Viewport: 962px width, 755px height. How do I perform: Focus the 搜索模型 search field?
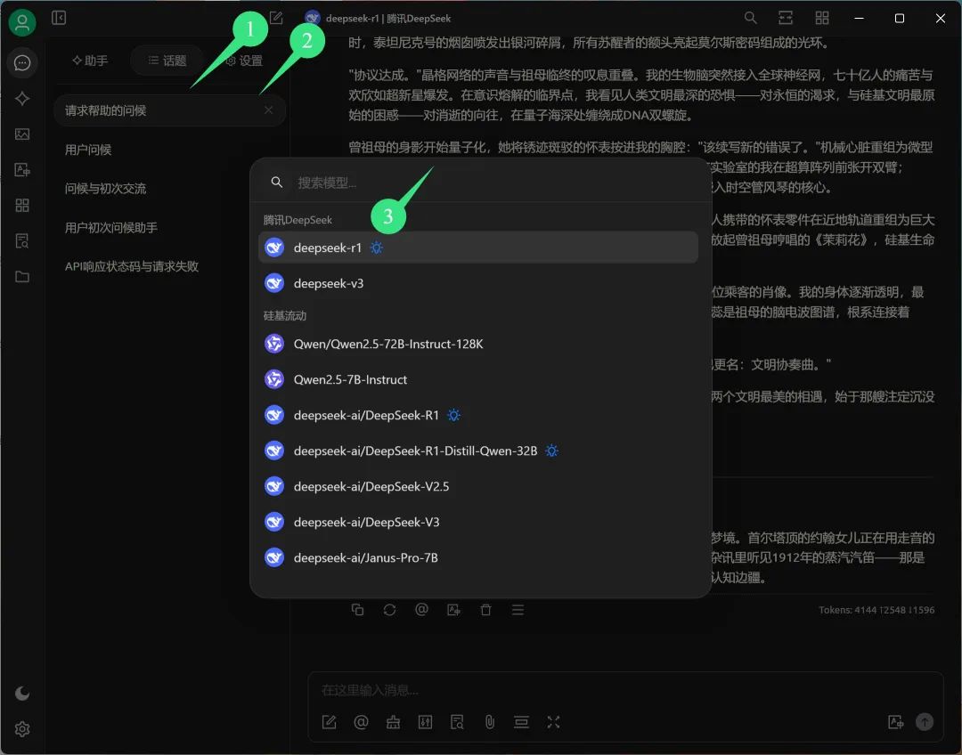click(480, 183)
